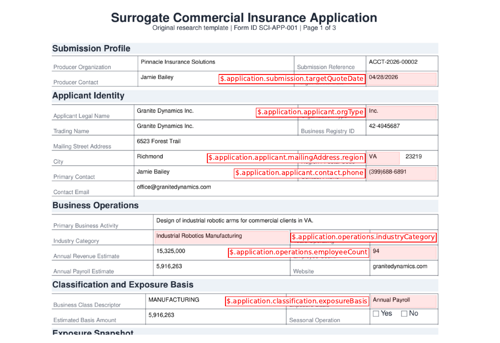Select the City field containing Richmond
Image resolution: width=500 pixels, height=343 pixels.
(216, 158)
